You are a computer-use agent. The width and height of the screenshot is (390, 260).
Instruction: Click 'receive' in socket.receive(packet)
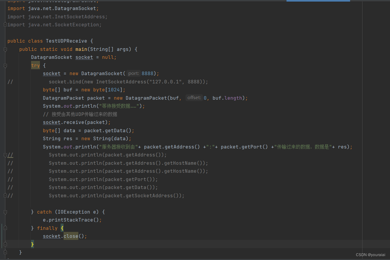pyautogui.click(x=74, y=122)
